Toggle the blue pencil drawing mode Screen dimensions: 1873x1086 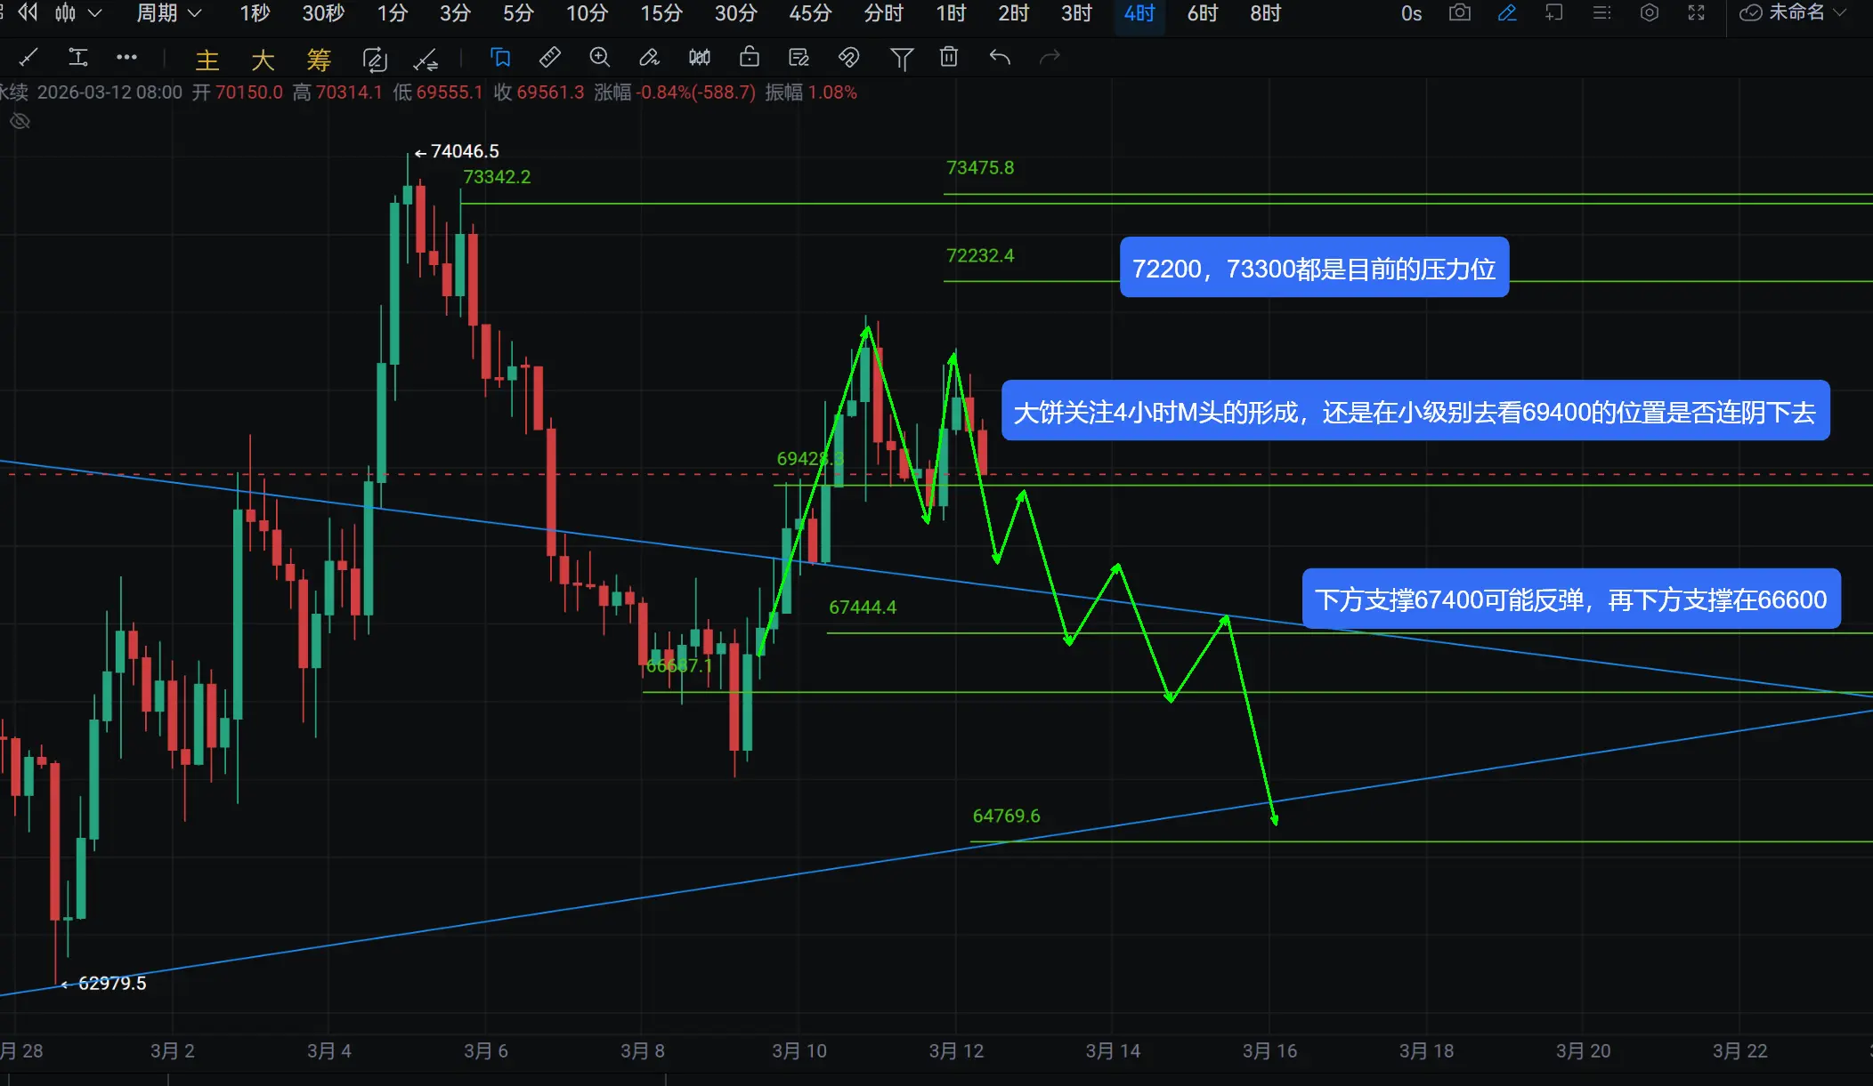click(x=1507, y=13)
